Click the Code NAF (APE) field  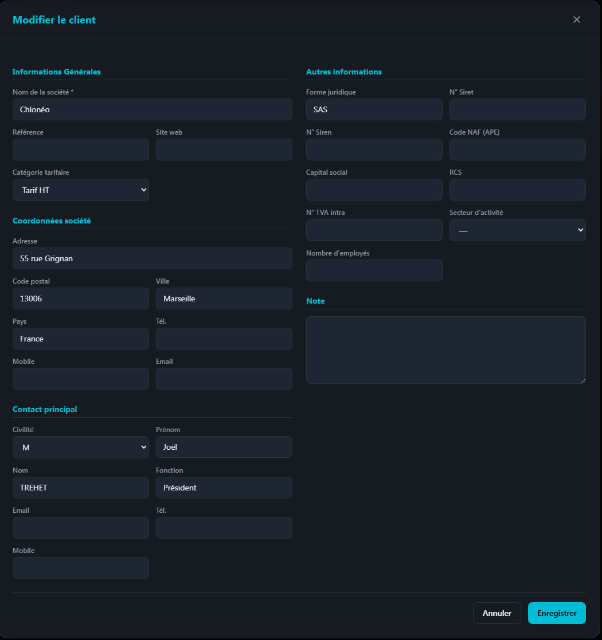pyautogui.click(x=518, y=150)
